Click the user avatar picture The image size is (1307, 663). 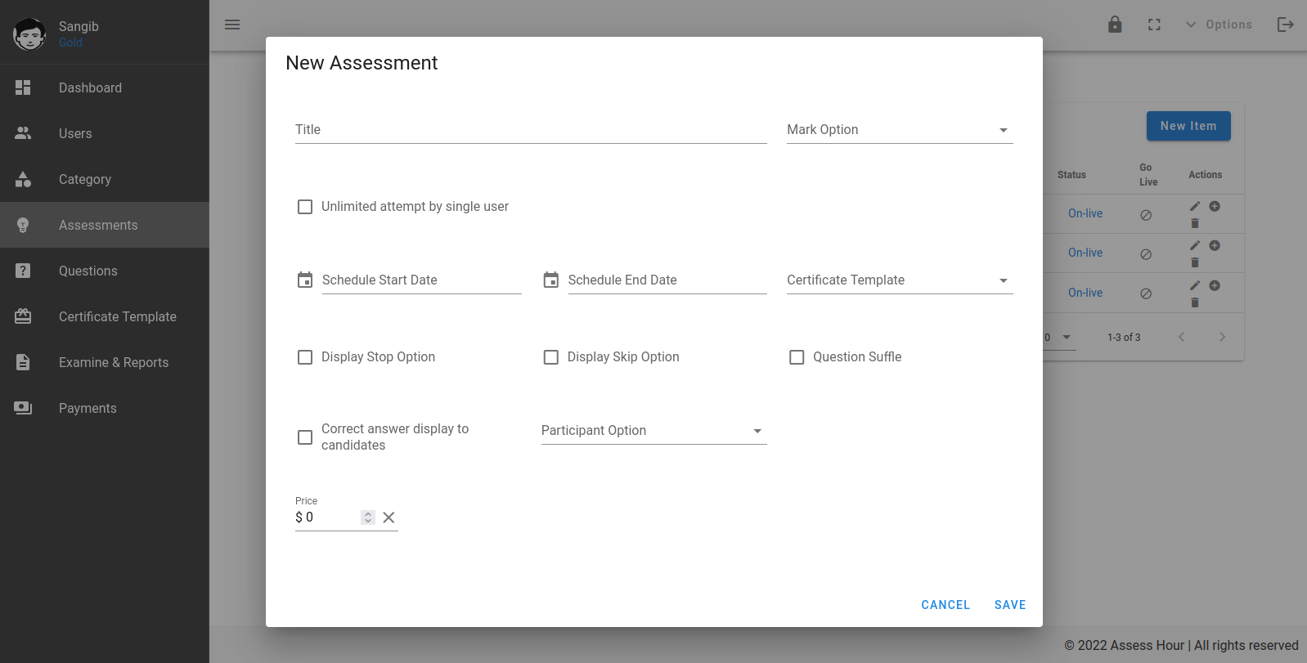coord(29,34)
